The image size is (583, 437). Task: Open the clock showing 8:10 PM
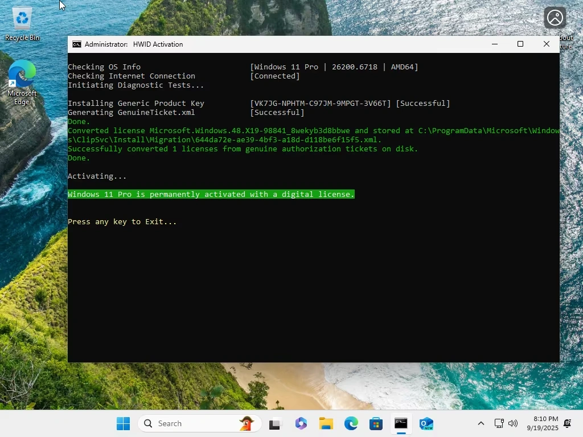coord(542,423)
